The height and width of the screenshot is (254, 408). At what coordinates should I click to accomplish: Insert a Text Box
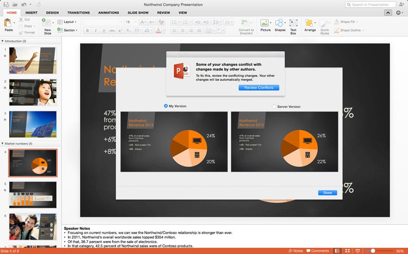pos(293,23)
